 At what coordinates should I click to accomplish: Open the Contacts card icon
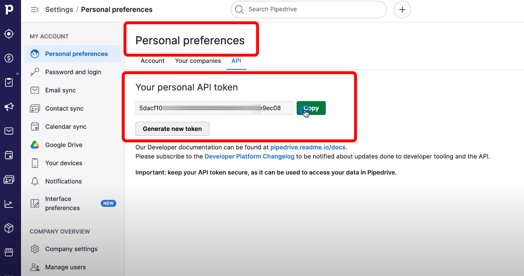point(8,179)
